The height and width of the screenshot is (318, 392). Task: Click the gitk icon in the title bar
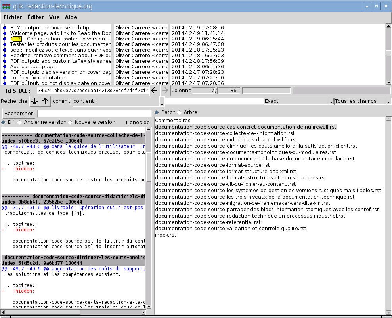(x=6, y=6)
